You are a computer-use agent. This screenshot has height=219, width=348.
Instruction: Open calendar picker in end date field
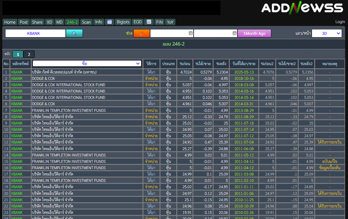coord(234,33)
